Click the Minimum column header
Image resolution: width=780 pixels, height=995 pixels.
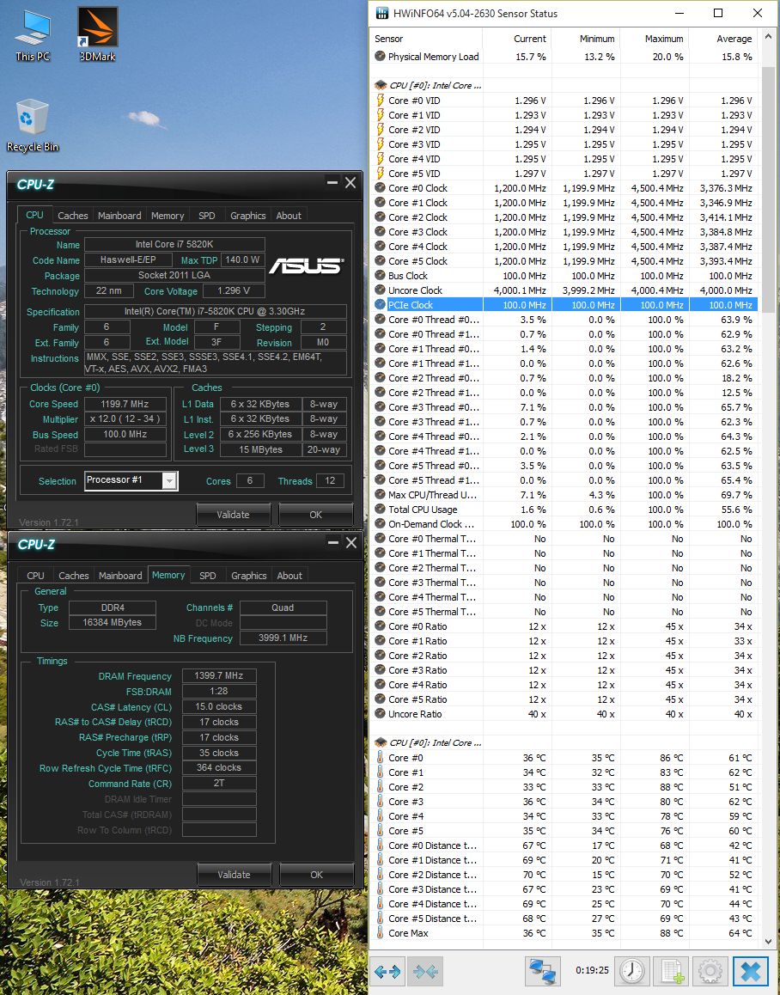pos(586,39)
